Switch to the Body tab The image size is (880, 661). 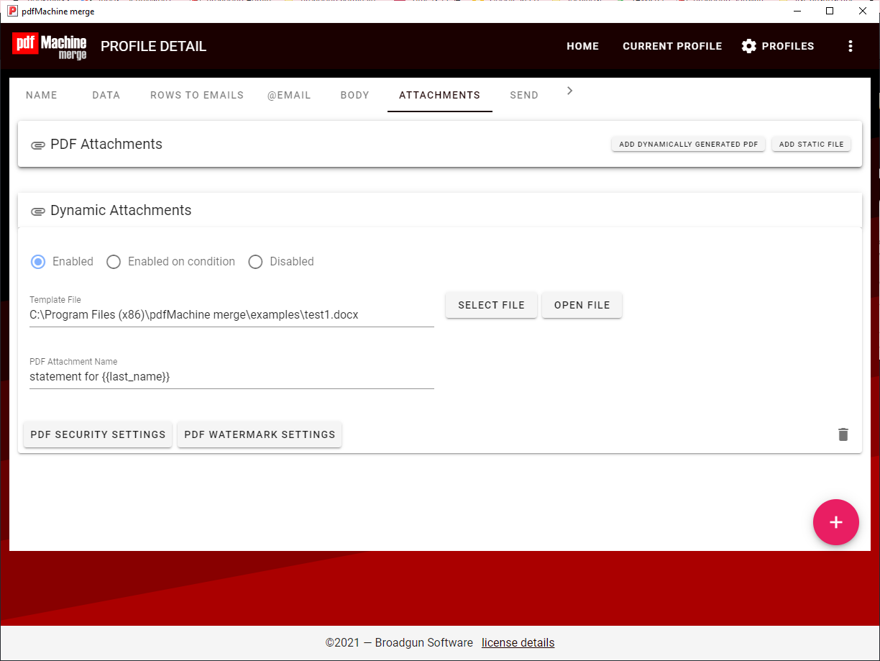(x=355, y=95)
